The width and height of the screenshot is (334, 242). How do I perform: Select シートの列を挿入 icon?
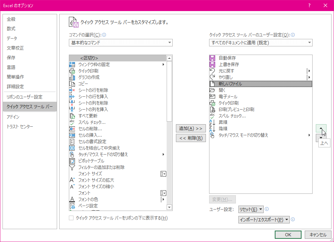(x=72, y=110)
